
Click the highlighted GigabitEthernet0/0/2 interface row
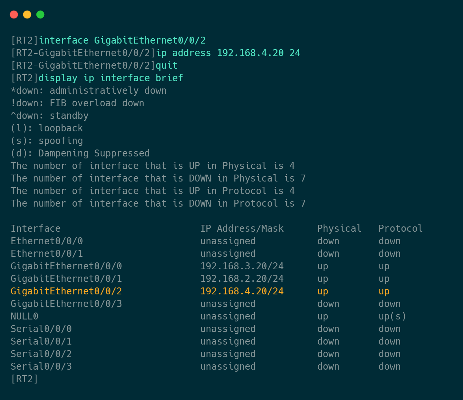pos(66,291)
